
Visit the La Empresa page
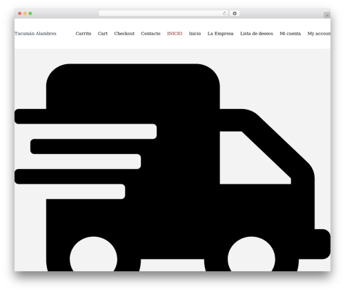click(x=220, y=34)
